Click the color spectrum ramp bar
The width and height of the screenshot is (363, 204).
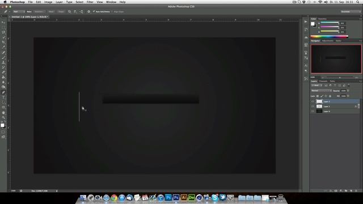click(329, 36)
